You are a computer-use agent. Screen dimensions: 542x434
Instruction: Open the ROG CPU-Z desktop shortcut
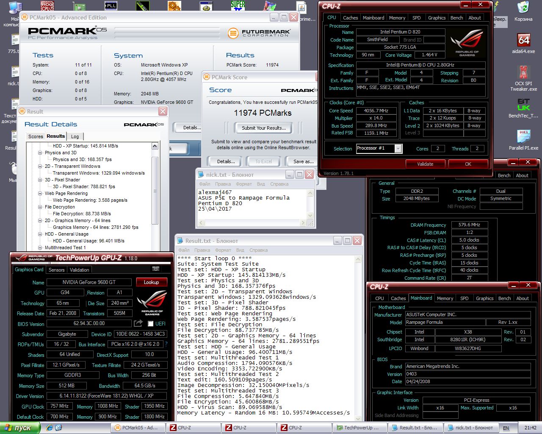point(47,6)
